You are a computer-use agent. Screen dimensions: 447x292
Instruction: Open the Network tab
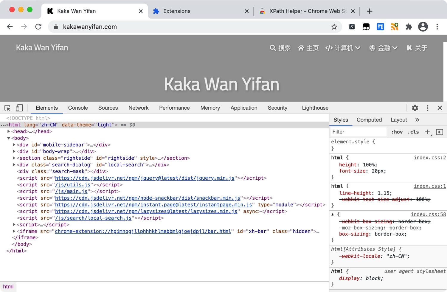(x=138, y=108)
